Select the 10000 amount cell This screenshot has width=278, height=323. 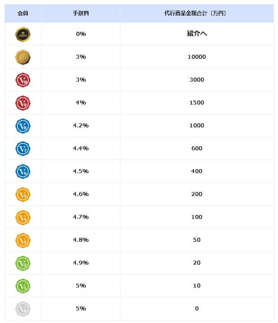[x=197, y=57]
